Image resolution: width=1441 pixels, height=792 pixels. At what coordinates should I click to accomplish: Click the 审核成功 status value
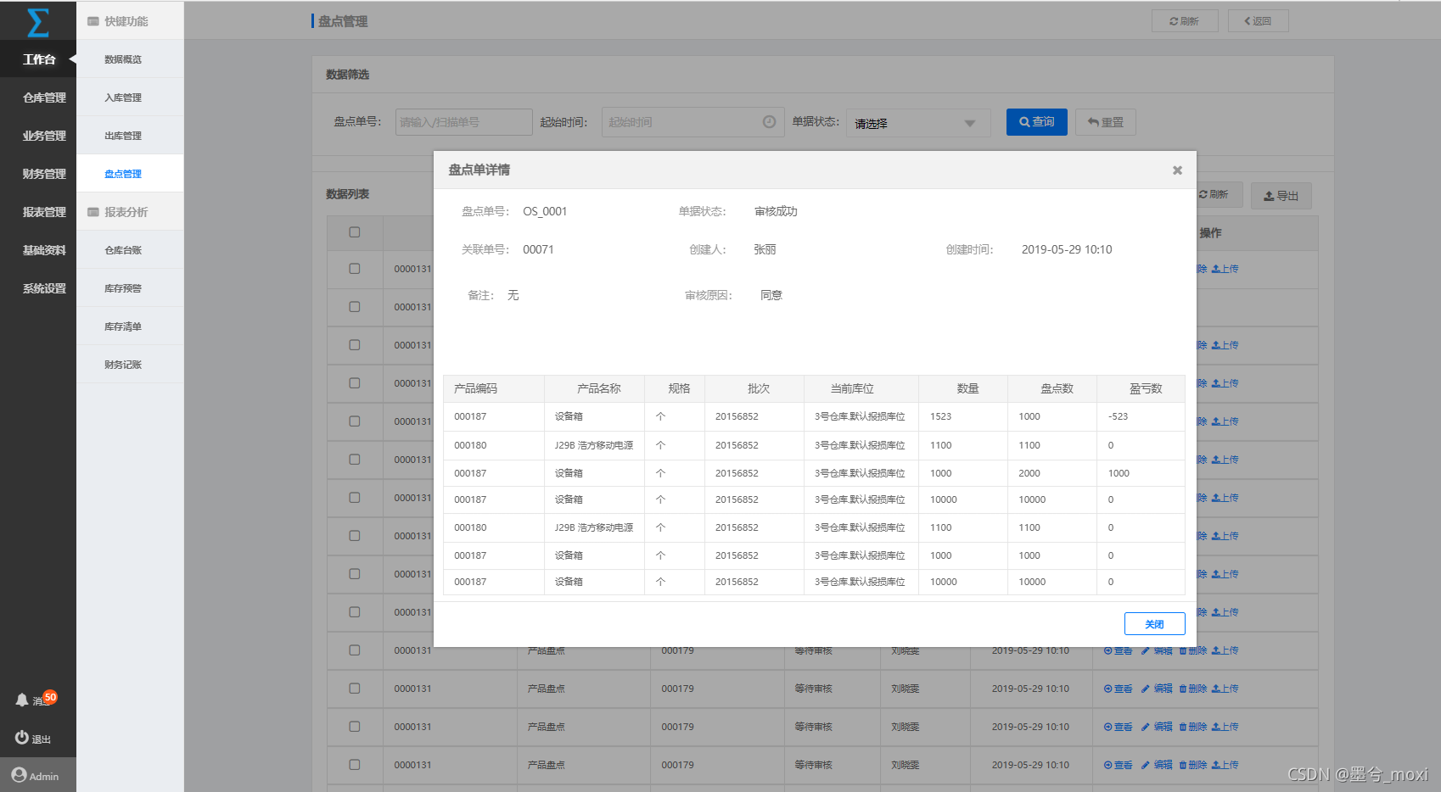[x=776, y=211]
